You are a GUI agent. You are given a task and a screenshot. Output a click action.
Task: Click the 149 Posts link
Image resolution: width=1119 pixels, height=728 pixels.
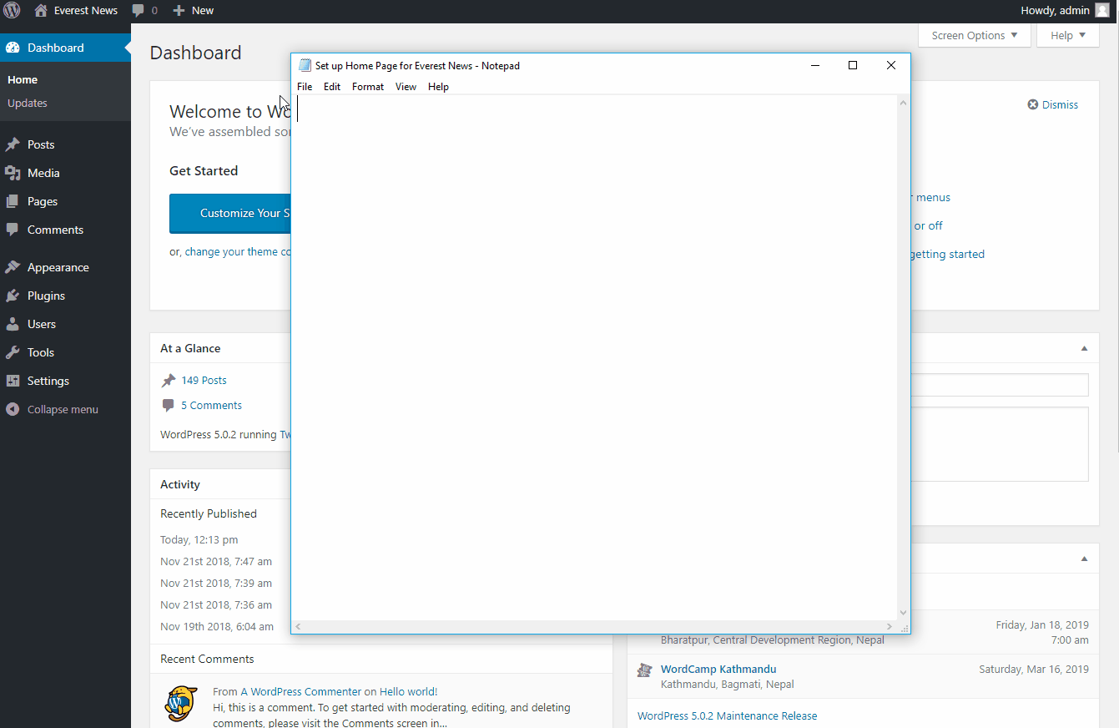pyautogui.click(x=204, y=380)
